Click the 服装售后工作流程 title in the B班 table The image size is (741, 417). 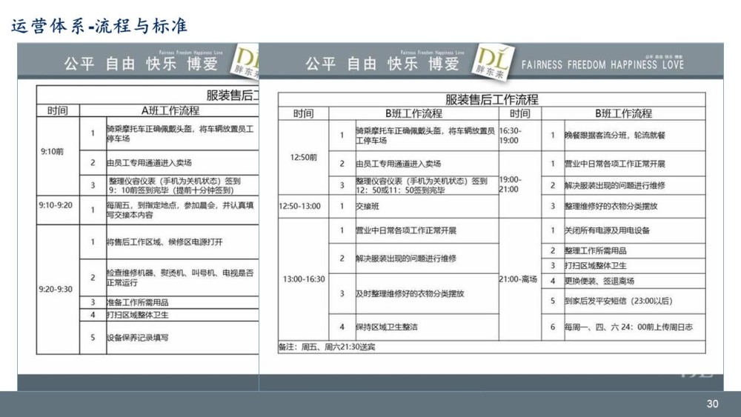491,100
